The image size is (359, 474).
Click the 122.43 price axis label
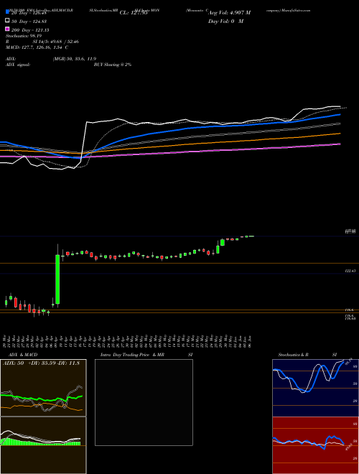tap(350, 271)
